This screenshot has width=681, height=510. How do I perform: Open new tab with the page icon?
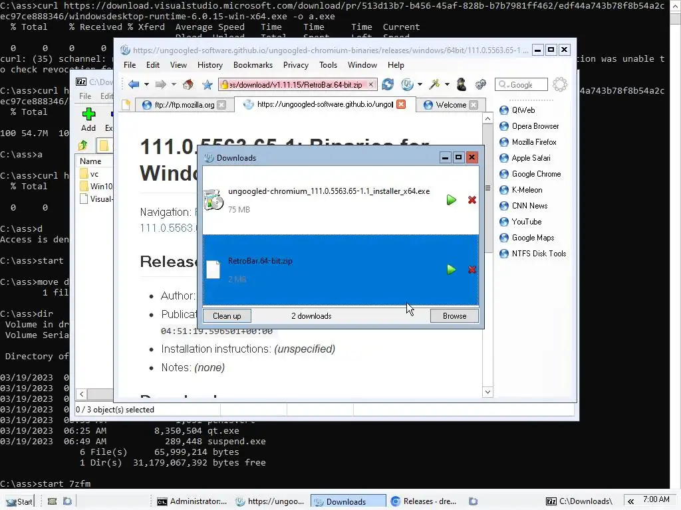coord(126,104)
